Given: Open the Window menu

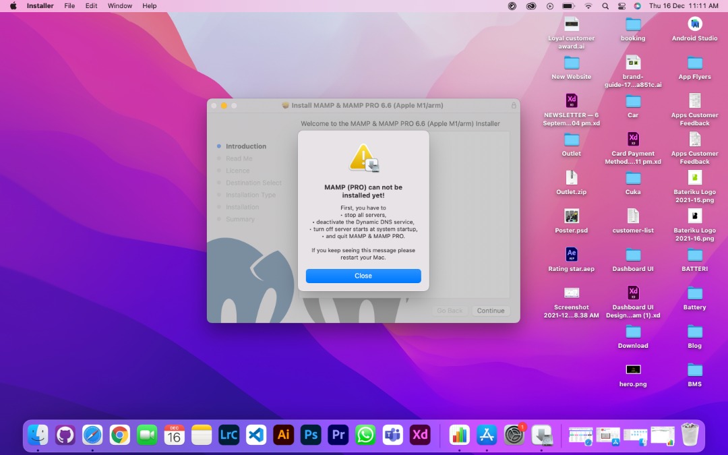Looking at the screenshot, I should click(x=120, y=6).
